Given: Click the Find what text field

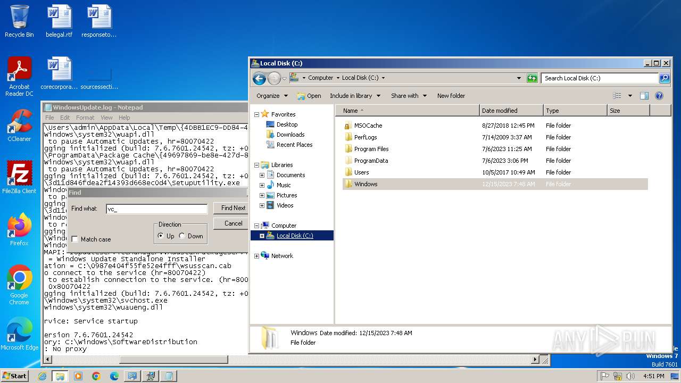Looking at the screenshot, I should [156, 209].
